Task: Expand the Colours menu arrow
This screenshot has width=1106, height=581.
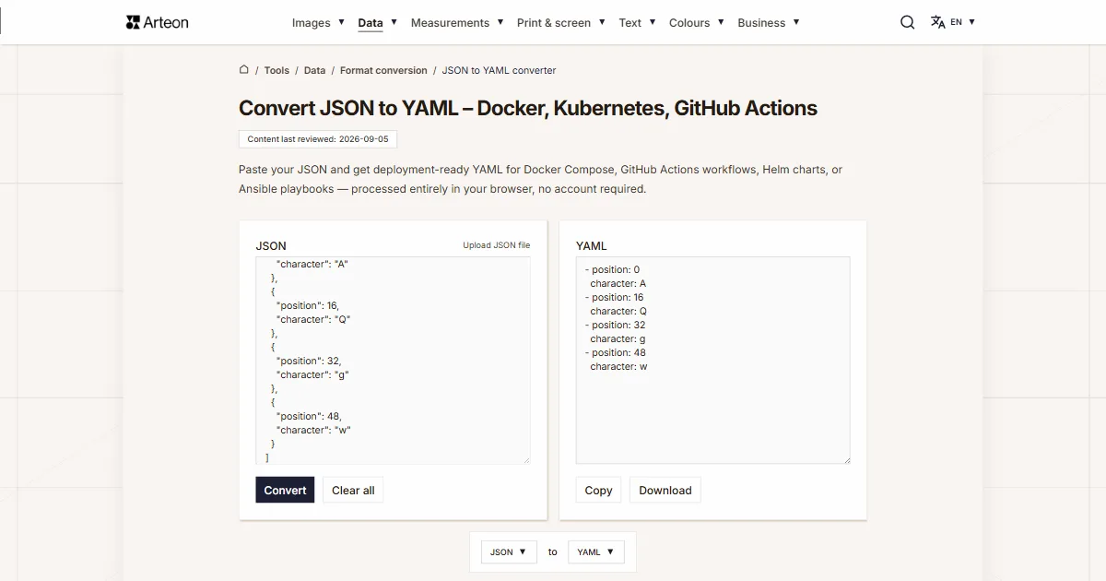Action: coord(721,21)
